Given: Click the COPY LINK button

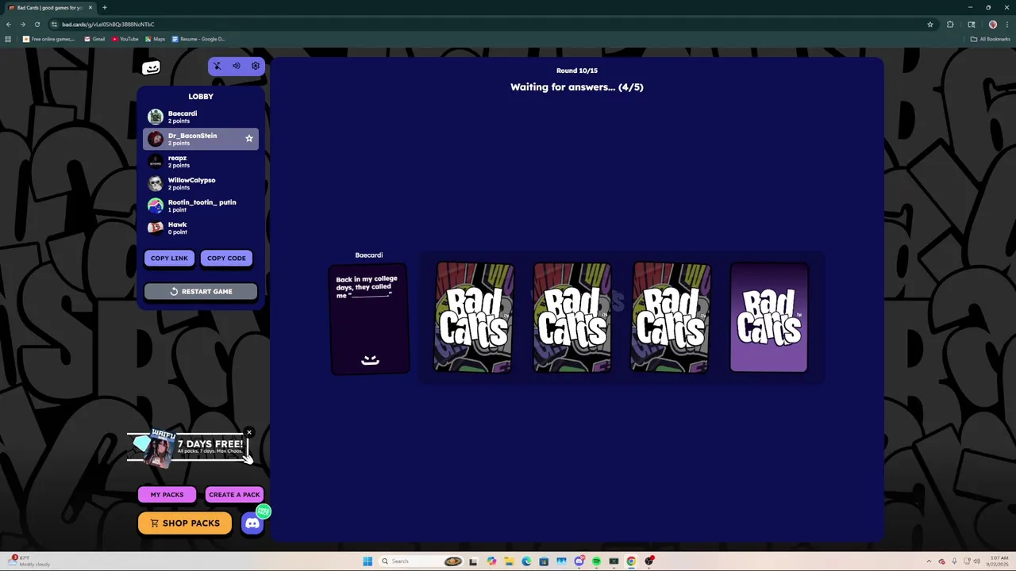Looking at the screenshot, I should tap(169, 258).
